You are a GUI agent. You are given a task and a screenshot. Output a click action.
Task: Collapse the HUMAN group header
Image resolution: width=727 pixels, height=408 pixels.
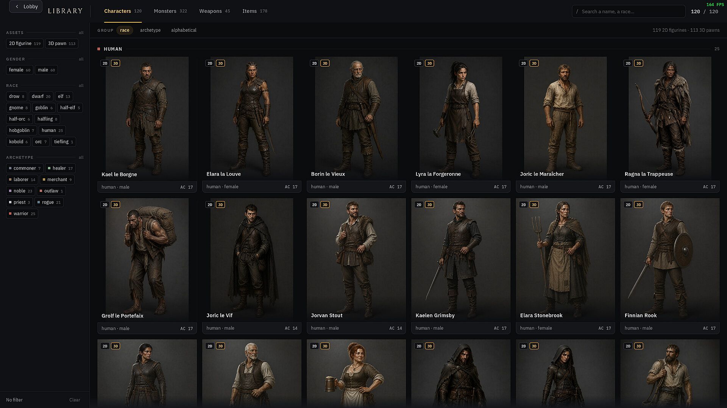click(113, 49)
